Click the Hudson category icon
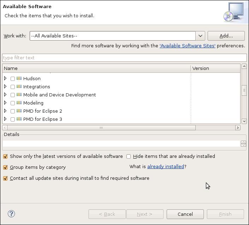This screenshot has height=225, width=249. point(19,78)
